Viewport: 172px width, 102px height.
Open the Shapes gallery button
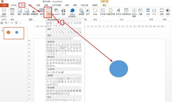pyautogui.click(x=48, y=12)
